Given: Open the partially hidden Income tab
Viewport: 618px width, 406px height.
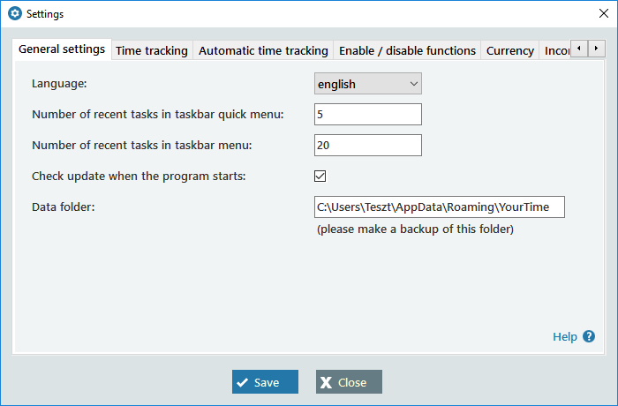Looking at the screenshot, I should tap(554, 50).
